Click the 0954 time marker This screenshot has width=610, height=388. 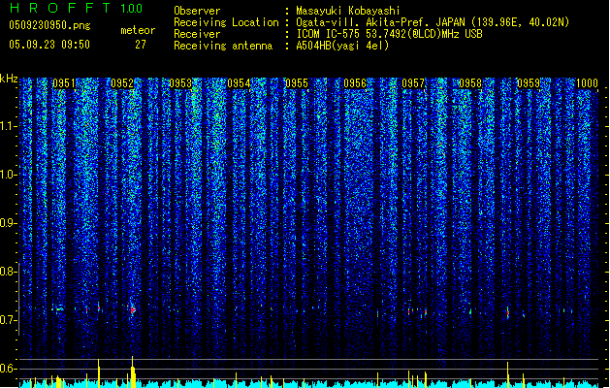tap(239, 83)
